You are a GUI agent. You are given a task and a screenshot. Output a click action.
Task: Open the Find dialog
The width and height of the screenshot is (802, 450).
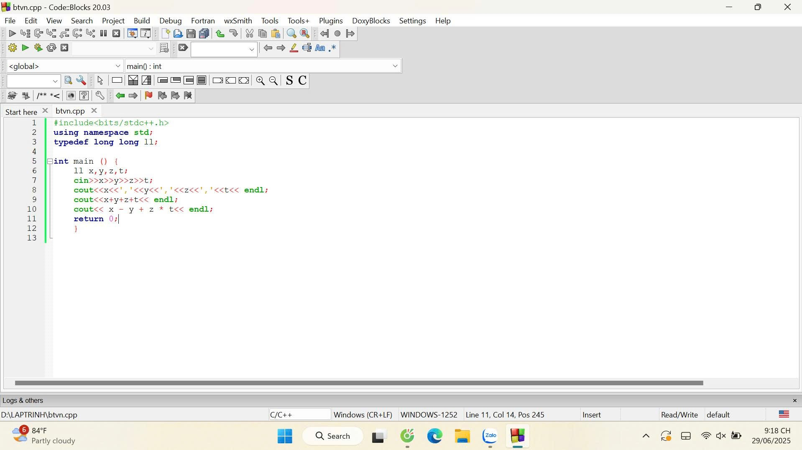click(x=291, y=33)
